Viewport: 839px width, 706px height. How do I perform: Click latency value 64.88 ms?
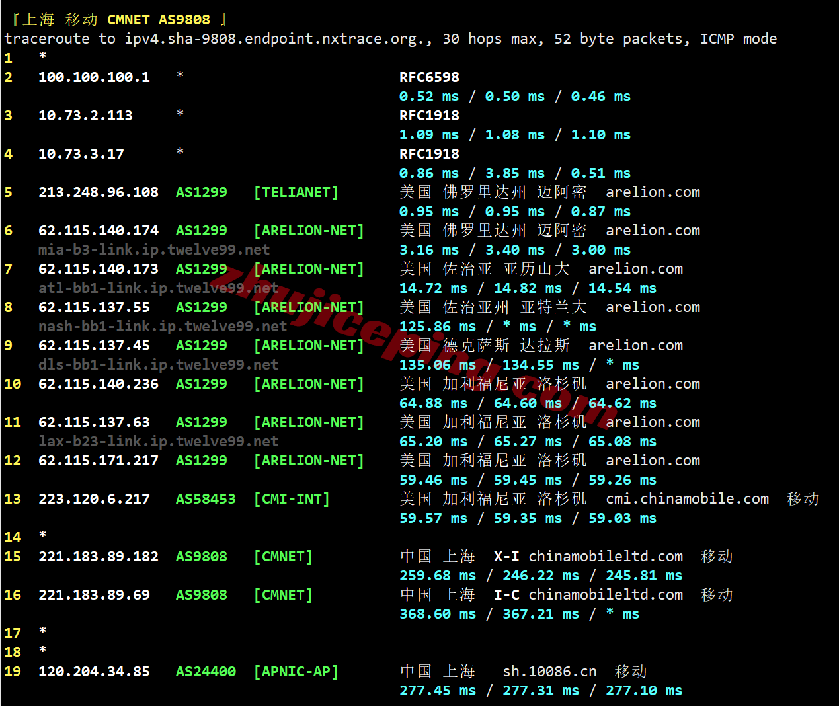tap(433, 403)
